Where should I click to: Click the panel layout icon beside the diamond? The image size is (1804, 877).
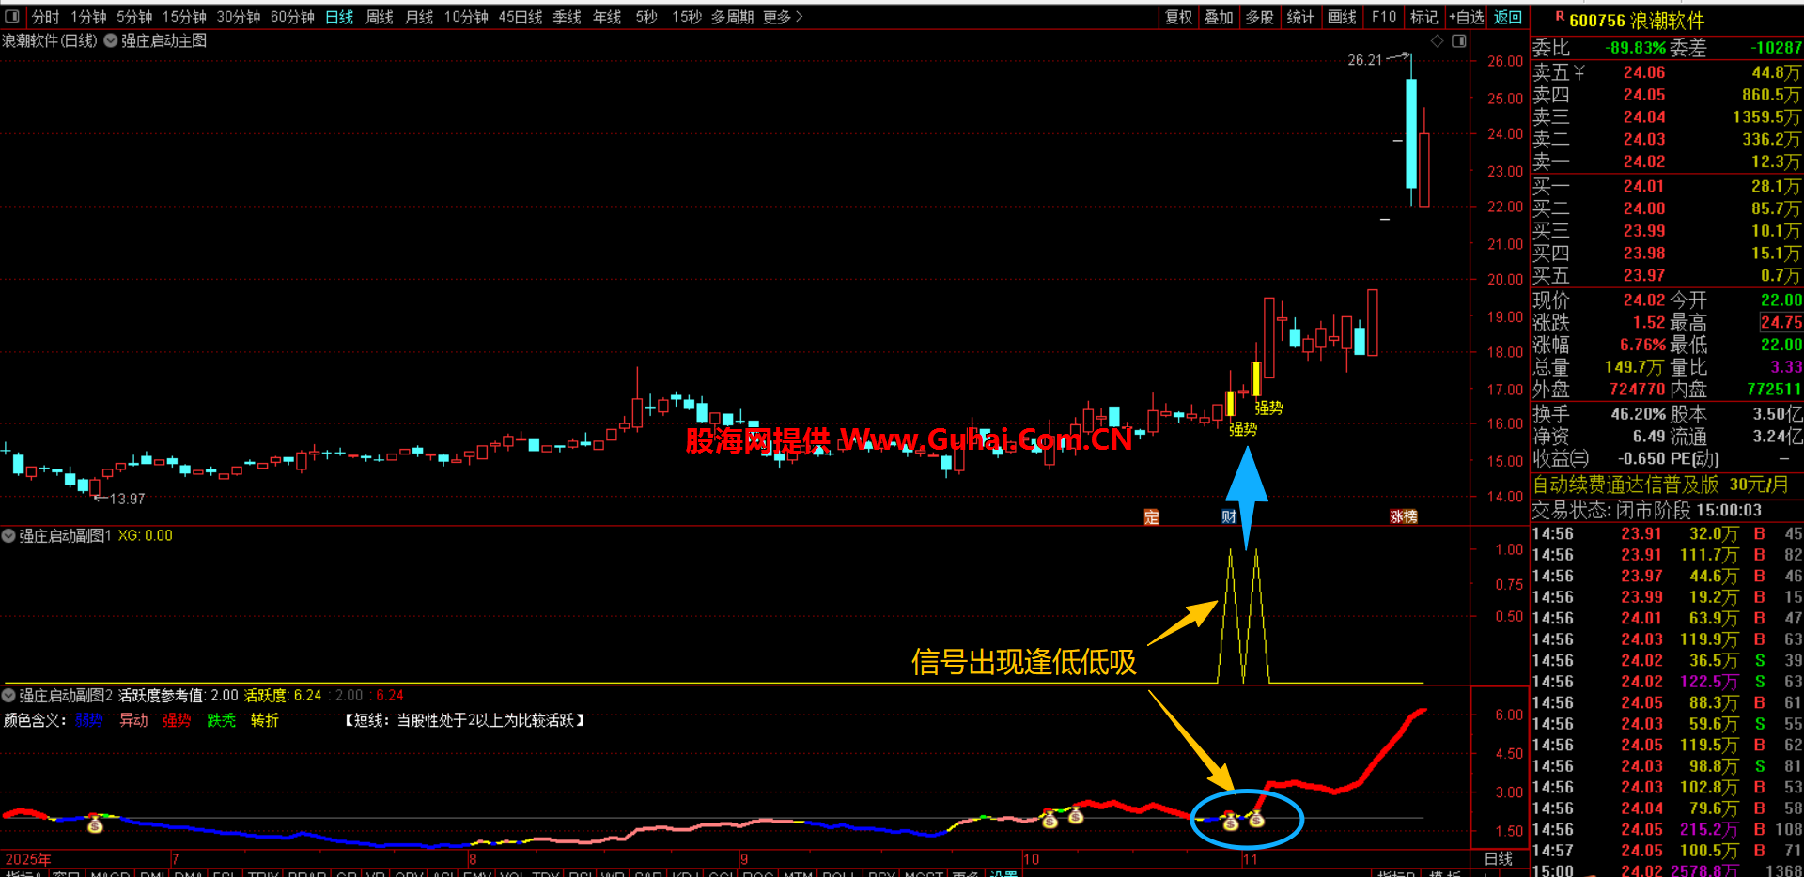click(x=1458, y=41)
